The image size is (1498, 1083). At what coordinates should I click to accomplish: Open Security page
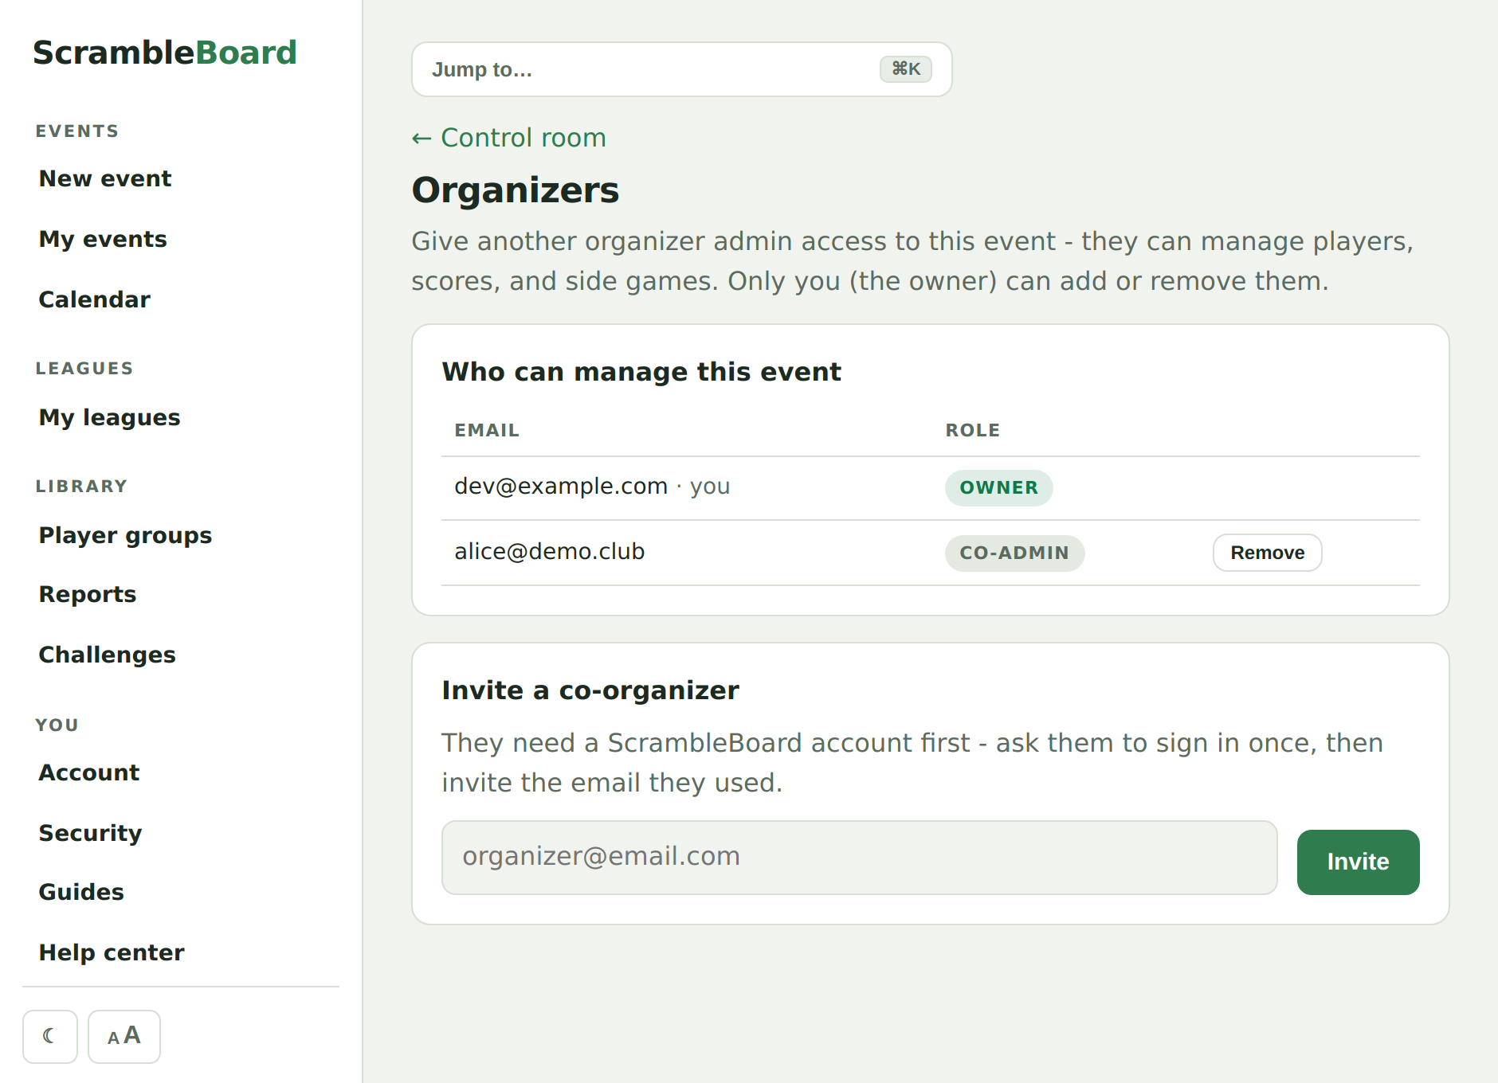point(91,833)
